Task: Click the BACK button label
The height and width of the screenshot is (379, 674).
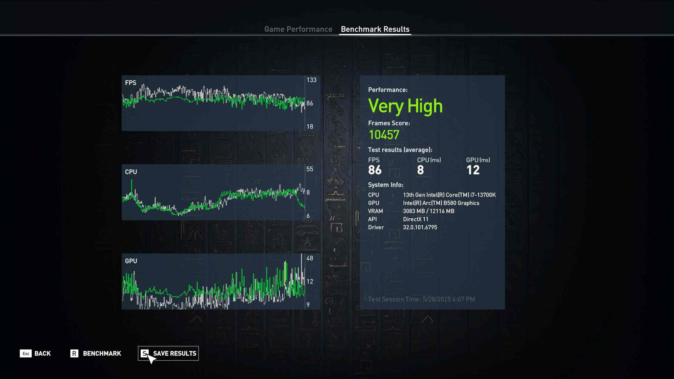Action: (x=43, y=353)
